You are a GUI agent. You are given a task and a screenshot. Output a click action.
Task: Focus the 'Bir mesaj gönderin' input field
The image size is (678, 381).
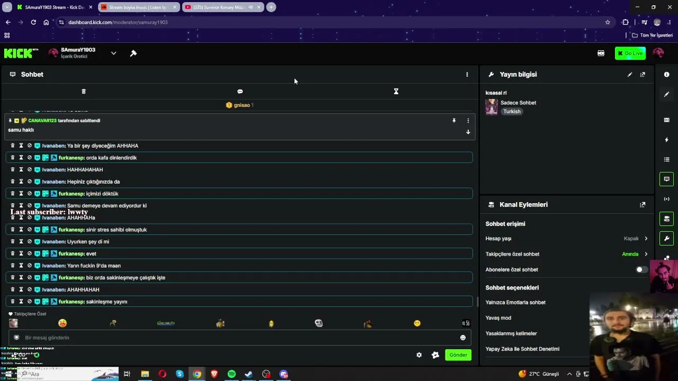pos(238,338)
